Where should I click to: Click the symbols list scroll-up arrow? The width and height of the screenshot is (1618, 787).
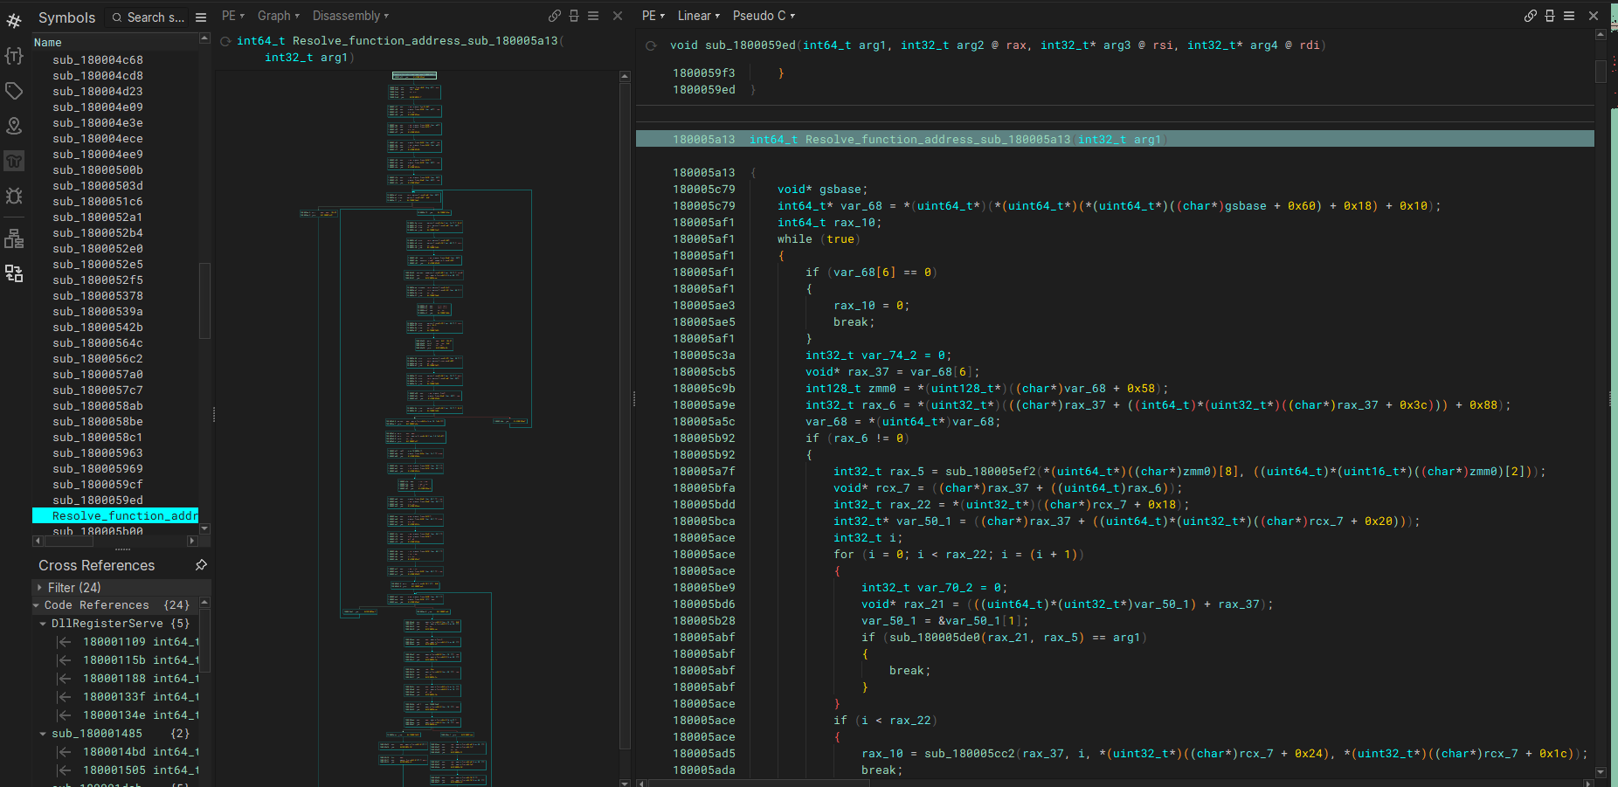click(x=204, y=38)
